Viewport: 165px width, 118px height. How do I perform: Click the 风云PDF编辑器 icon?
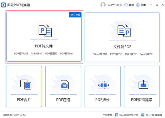pos(143,115)
